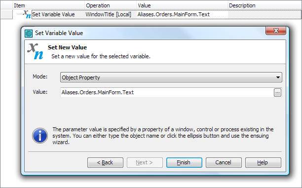Cancel the Set Variable Value wizard
This screenshot has height=188, width=302.
[x=224, y=162]
